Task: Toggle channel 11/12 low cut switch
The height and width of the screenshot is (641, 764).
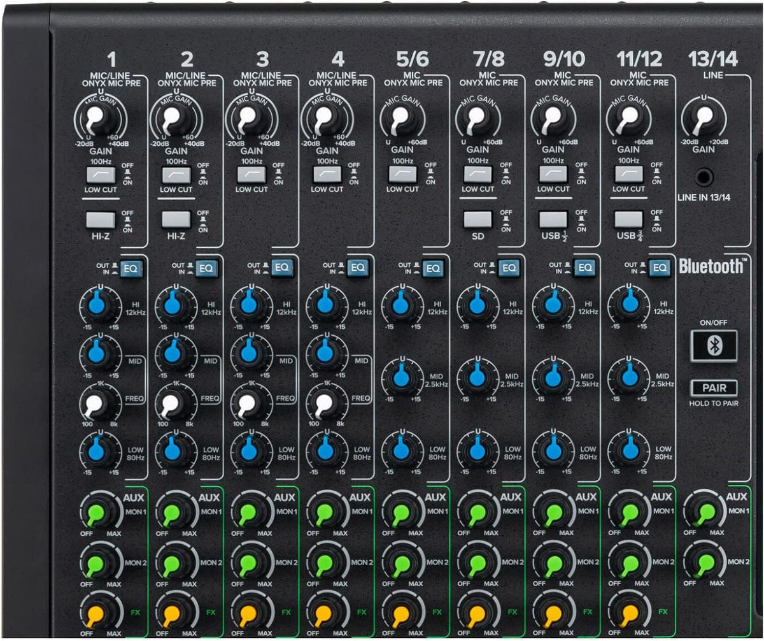Action: point(628,174)
